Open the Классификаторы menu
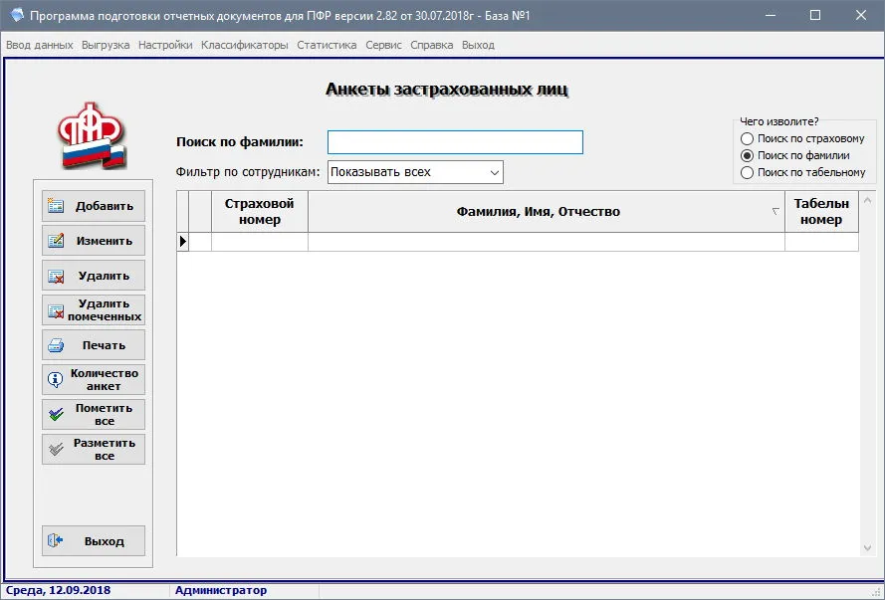Viewport: 885px width, 600px height. [x=244, y=45]
